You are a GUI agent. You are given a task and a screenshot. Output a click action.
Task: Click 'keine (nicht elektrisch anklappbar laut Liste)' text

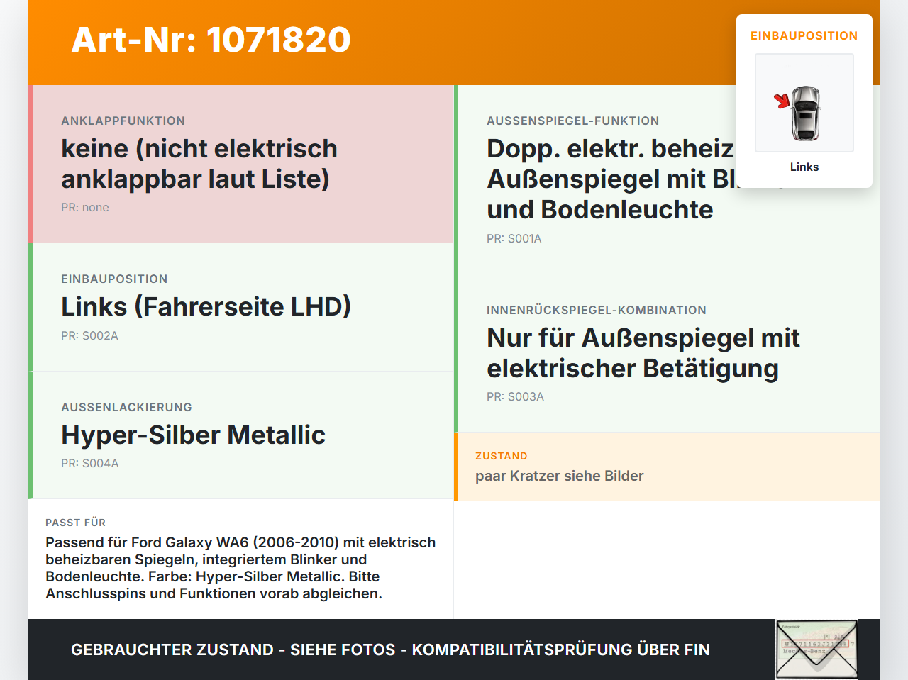[199, 164]
